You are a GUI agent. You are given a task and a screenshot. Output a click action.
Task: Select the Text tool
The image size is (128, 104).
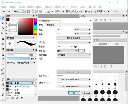pos(3,80)
